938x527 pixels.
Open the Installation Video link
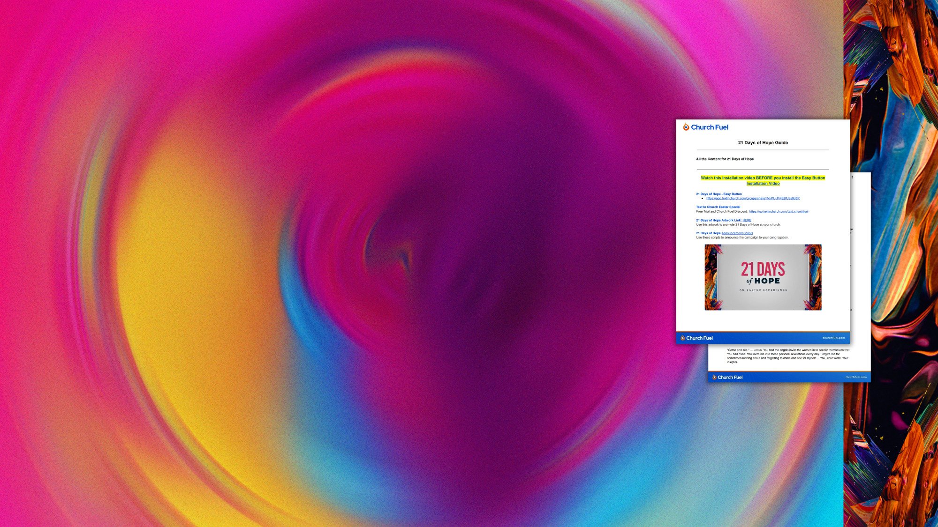click(x=763, y=184)
